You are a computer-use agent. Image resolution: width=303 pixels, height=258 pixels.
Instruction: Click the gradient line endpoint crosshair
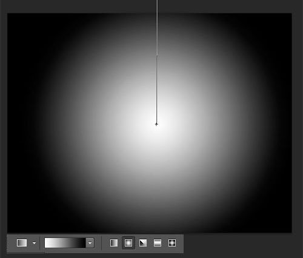pyautogui.click(x=156, y=124)
